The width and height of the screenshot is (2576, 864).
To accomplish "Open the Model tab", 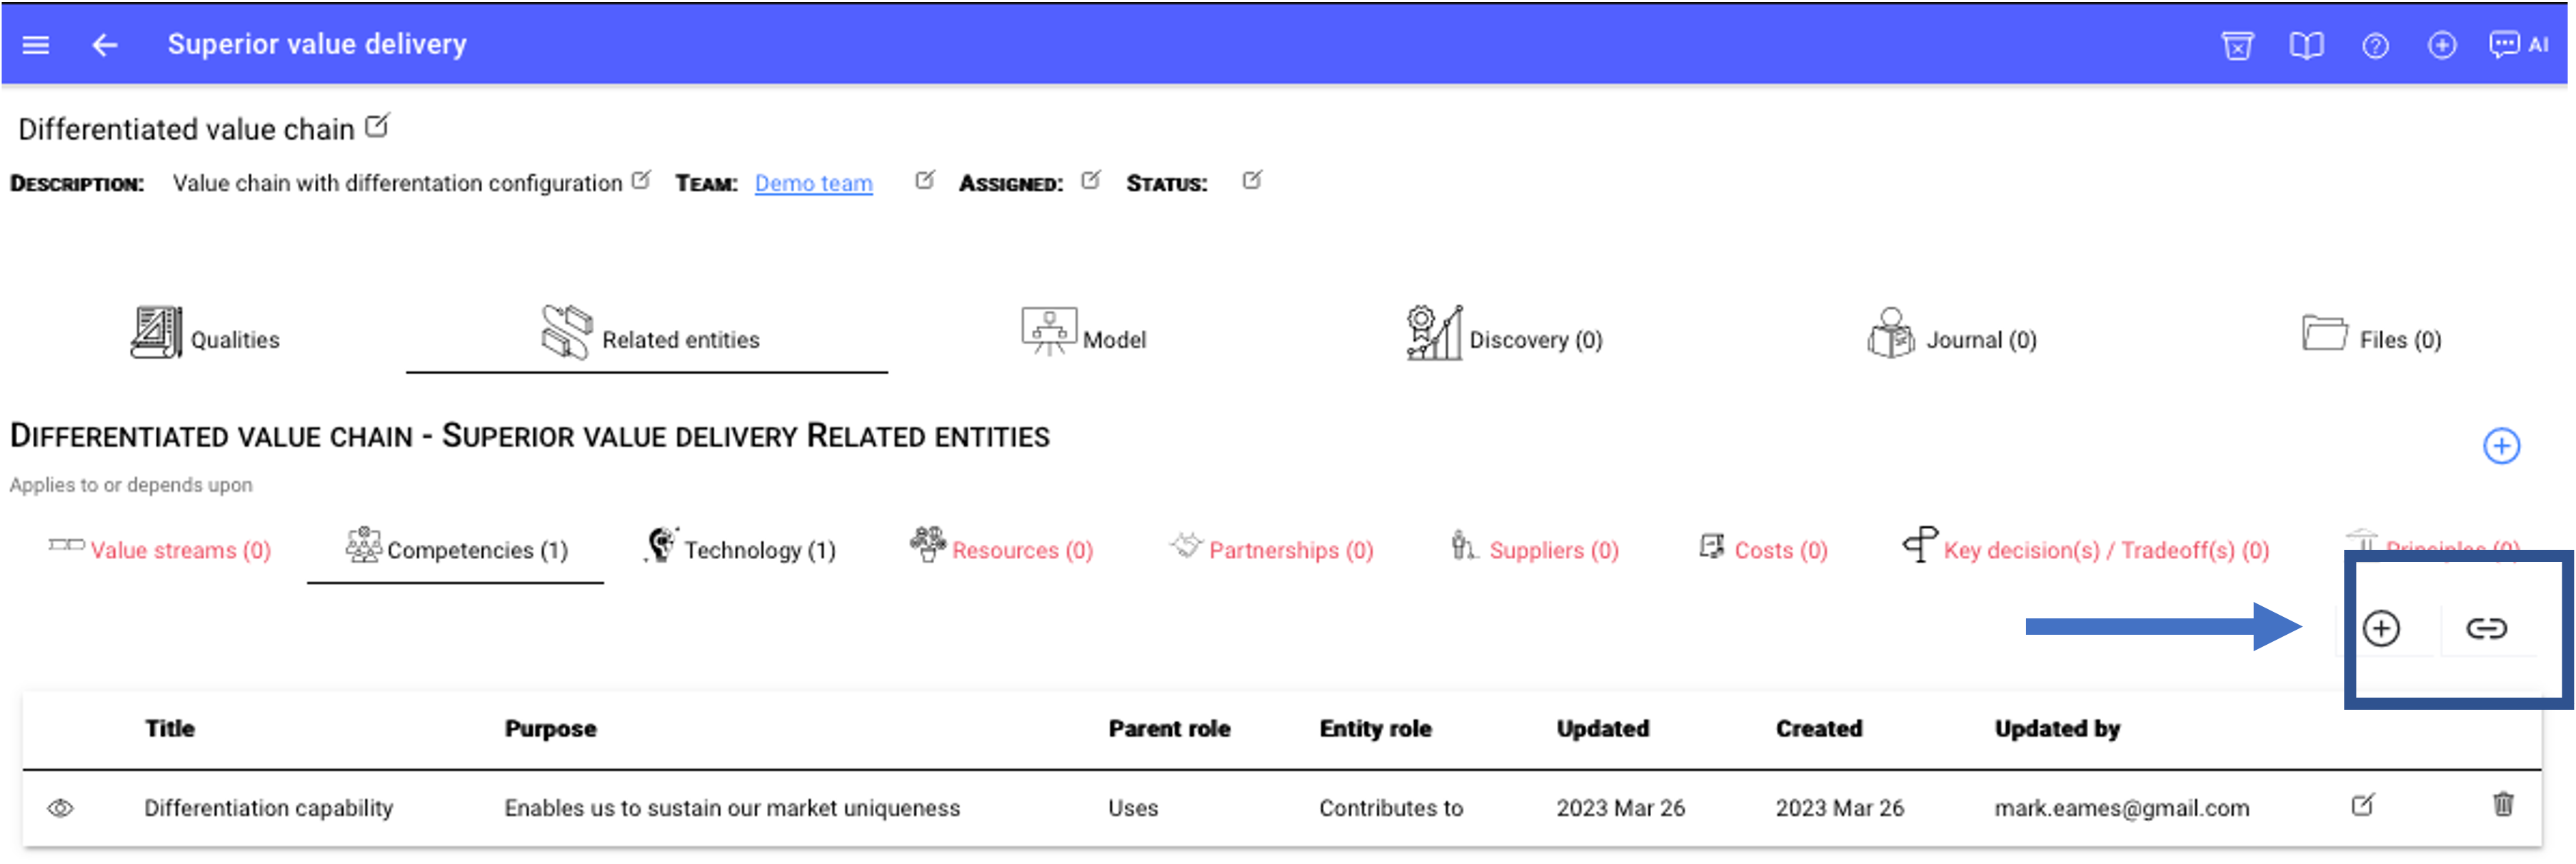I will pyautogui.click(x=1085, y=338).
